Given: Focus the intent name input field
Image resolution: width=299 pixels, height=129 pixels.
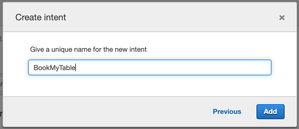Looking at the screenshot, I should point(150,67).
